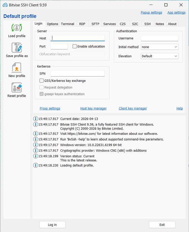The height and width of the screenshot is (232, 189).
Task: Click info icon beside Cryptographic provider entry
Action: tap(35, 150)
